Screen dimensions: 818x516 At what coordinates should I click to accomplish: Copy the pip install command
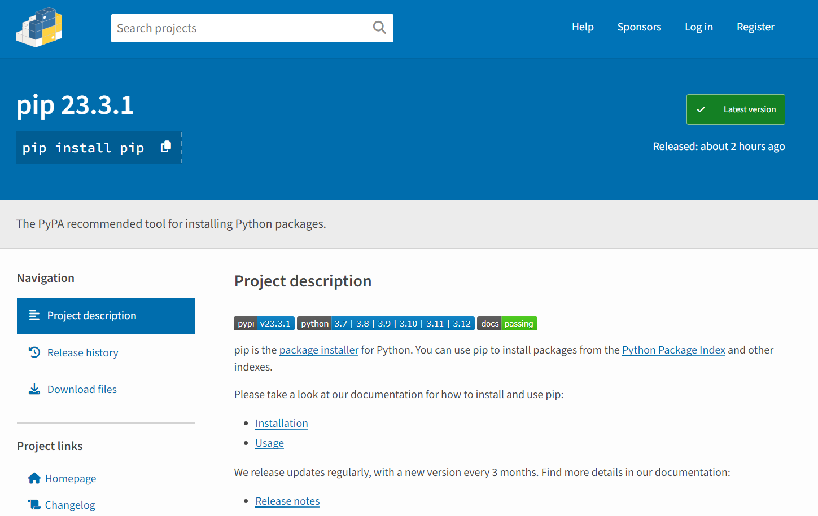165,147
